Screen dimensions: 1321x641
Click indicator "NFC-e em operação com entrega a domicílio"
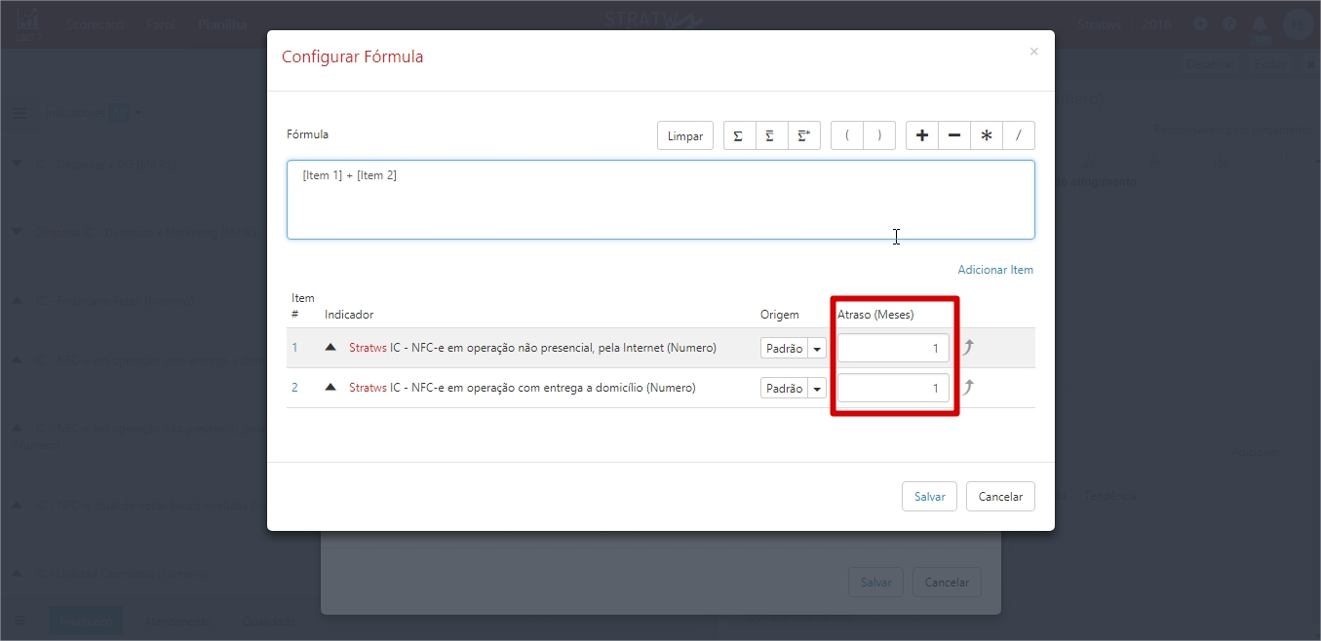click(x=523, y=388)
